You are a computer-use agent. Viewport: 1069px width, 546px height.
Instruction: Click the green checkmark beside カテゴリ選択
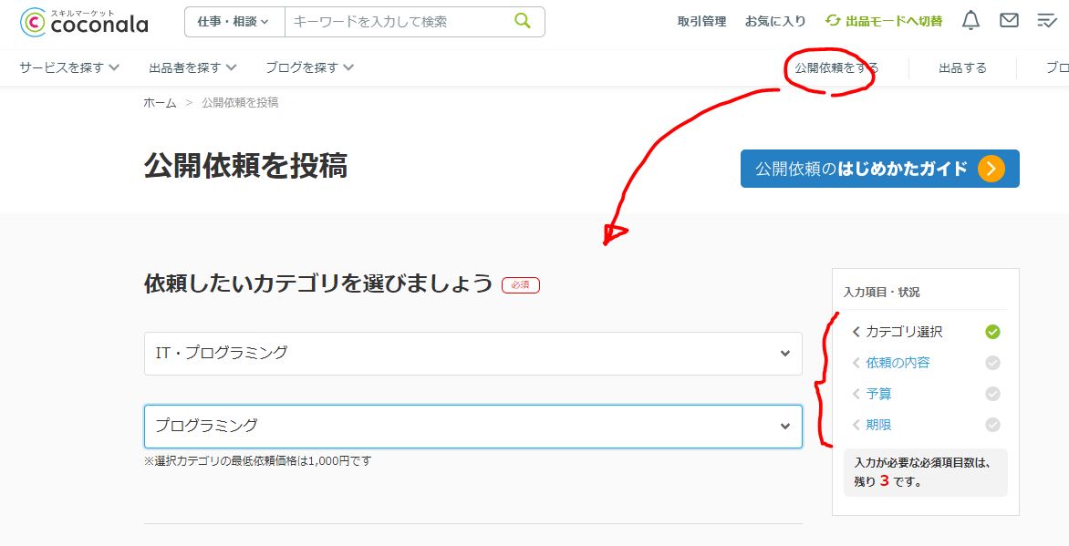[x=992, y=332]
